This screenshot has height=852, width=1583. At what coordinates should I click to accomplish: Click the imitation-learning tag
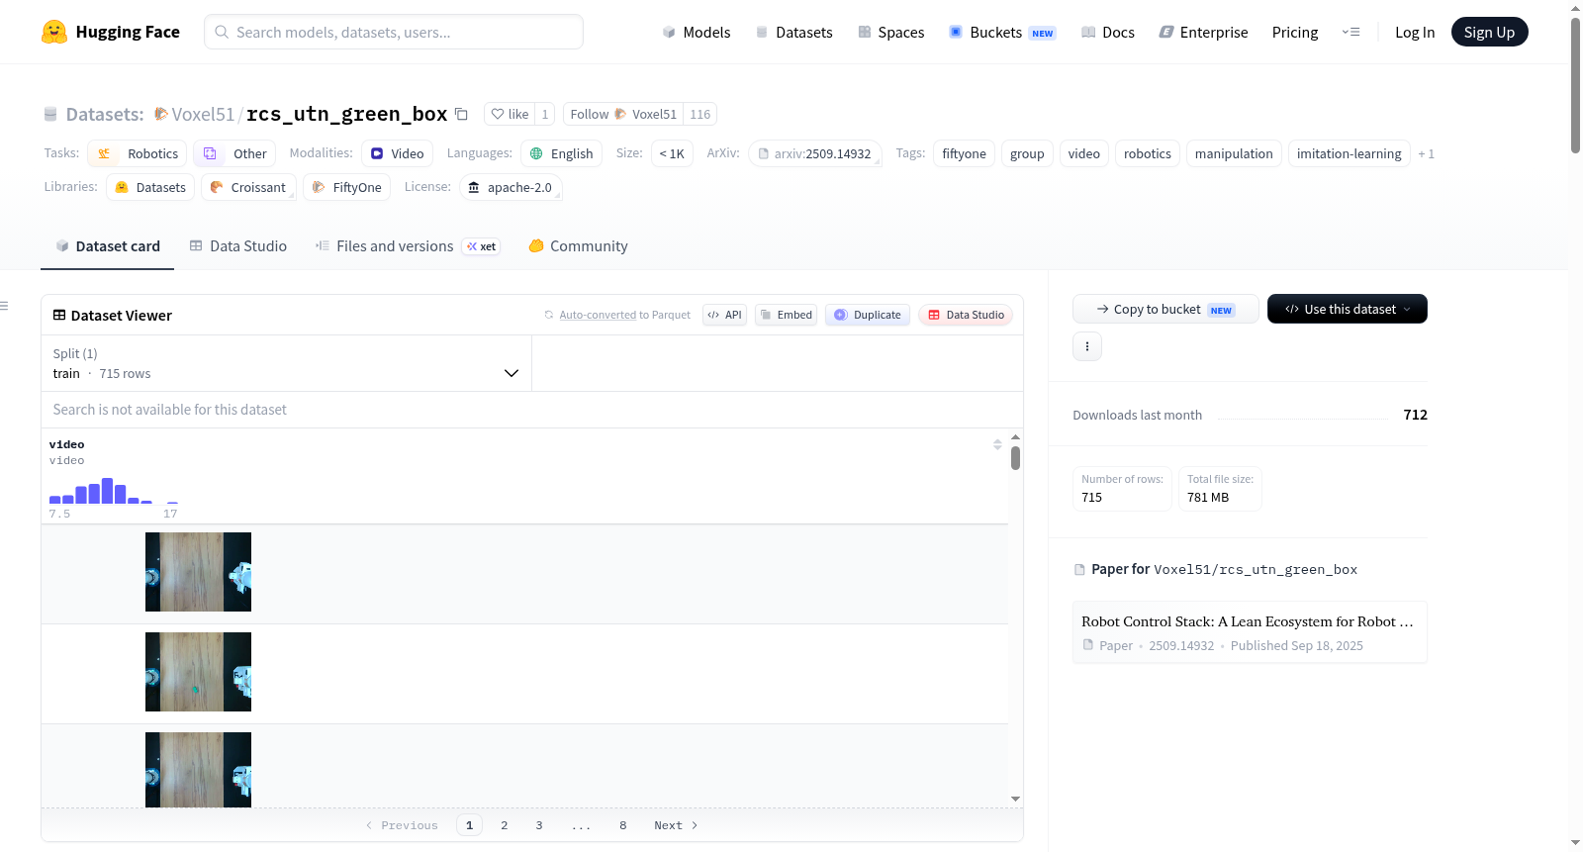(1349, 153)
